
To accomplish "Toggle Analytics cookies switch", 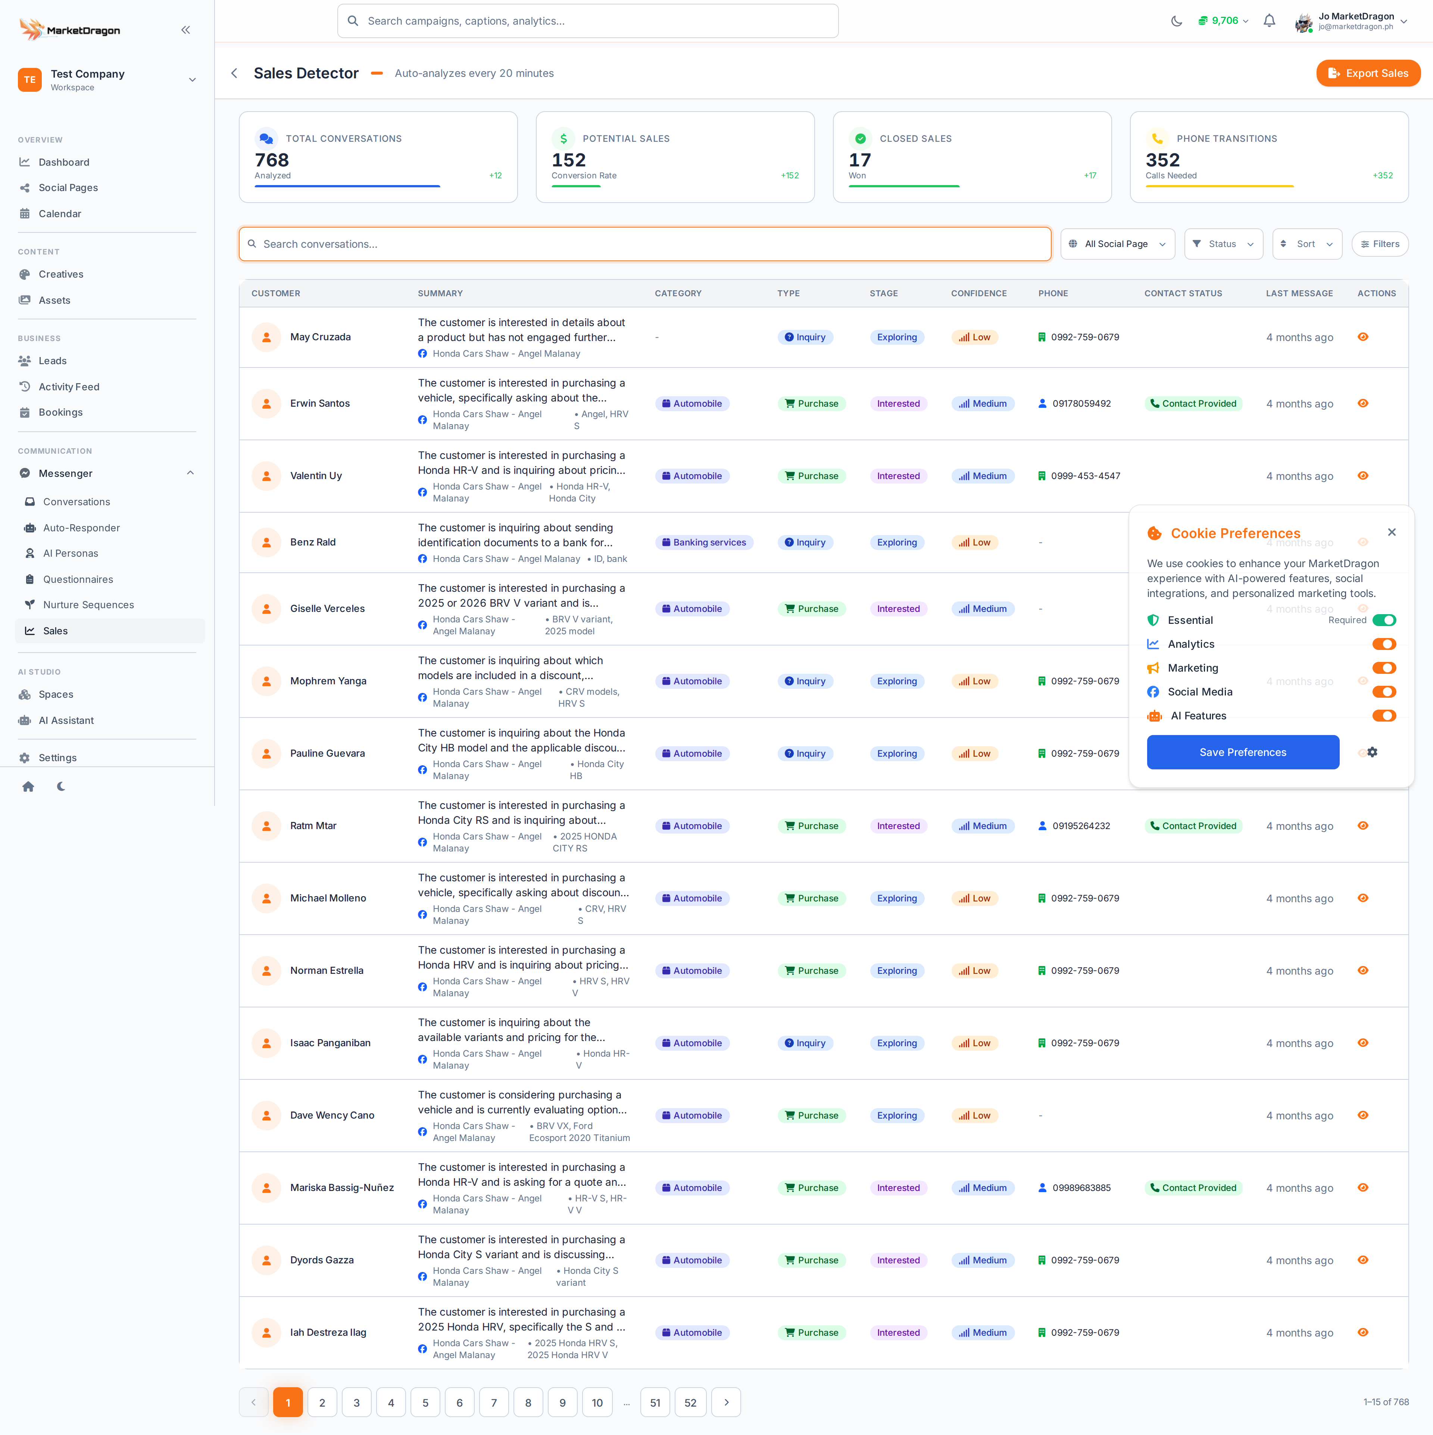I will (1384, 644).
